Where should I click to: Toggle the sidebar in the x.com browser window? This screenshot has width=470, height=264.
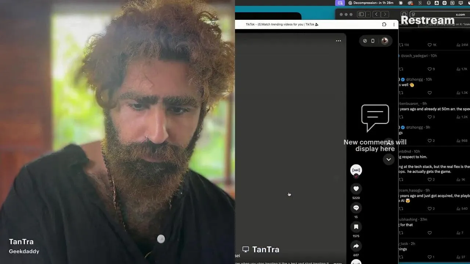click(361, 14)
